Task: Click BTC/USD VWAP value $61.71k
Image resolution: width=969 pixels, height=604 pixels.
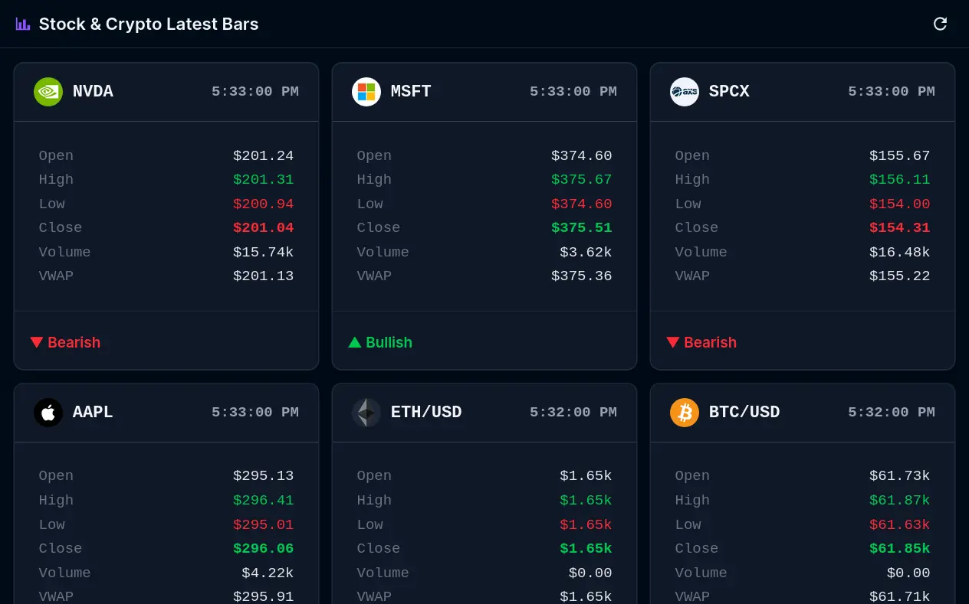Action: [x=900, y=597]
